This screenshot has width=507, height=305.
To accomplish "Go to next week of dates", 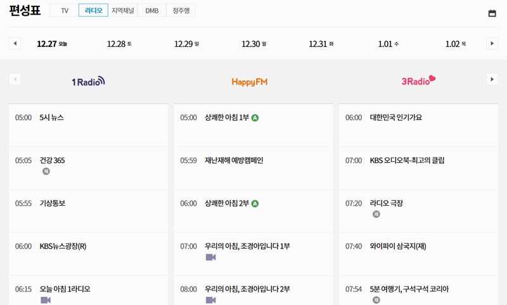I will [x=492, y=44].
